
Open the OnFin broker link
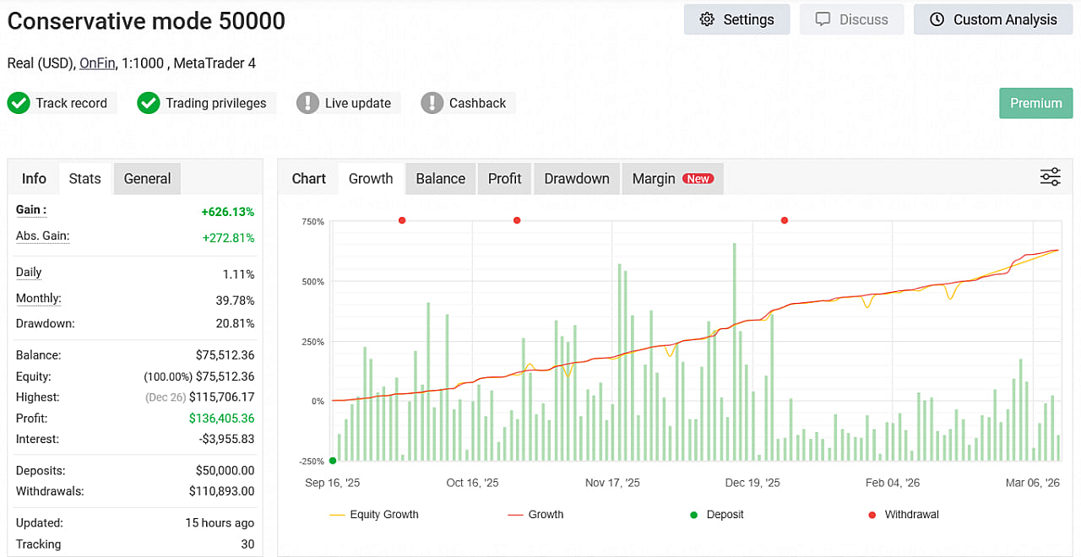click(97, 63)
